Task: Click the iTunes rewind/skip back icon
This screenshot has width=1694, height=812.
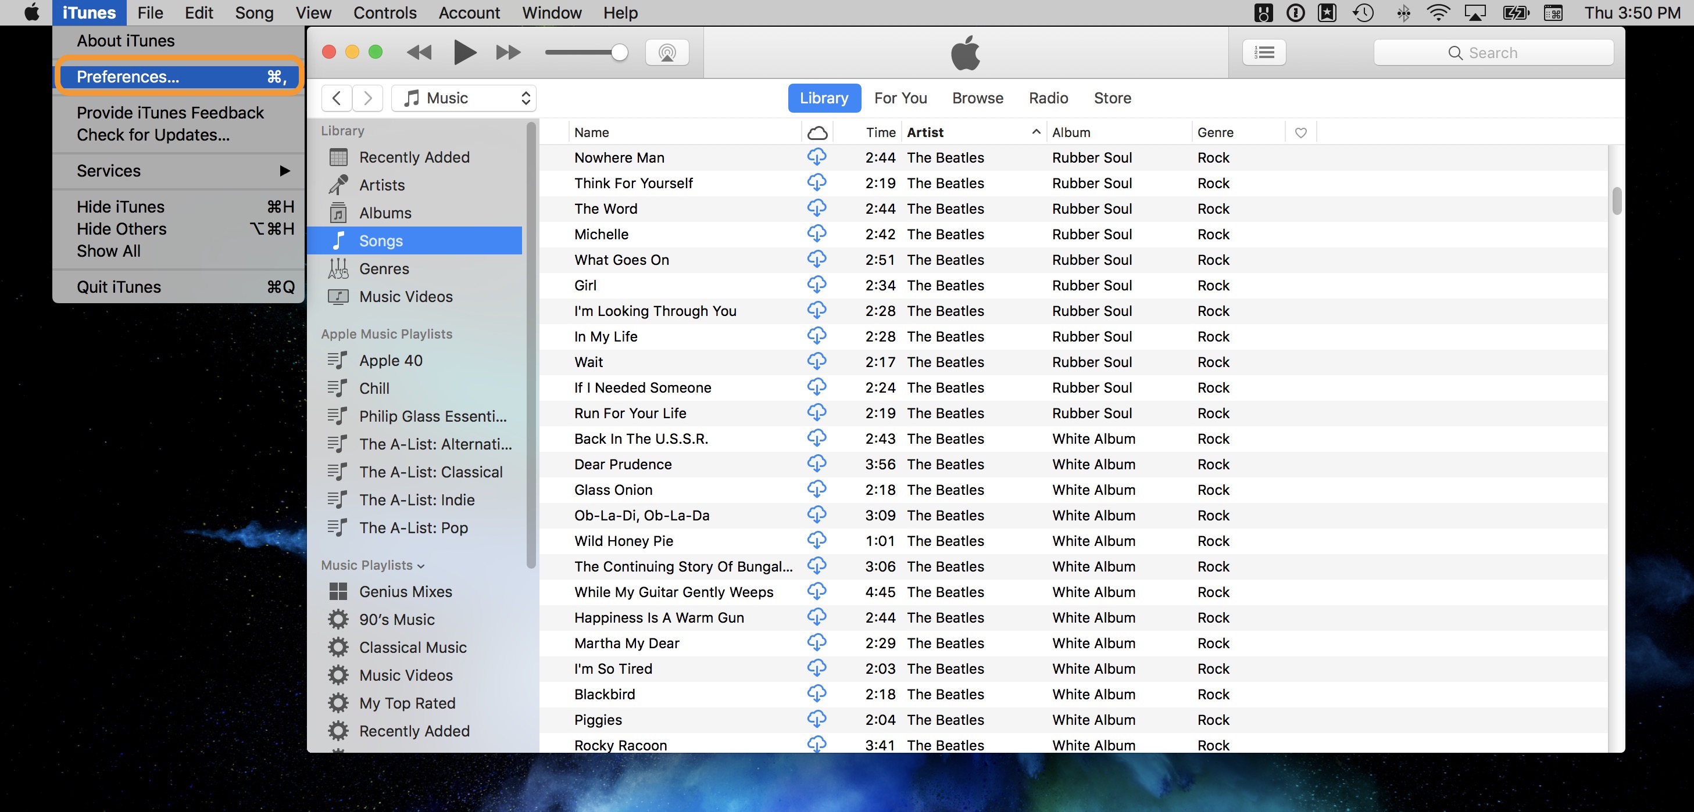Action: click(419, 51)
